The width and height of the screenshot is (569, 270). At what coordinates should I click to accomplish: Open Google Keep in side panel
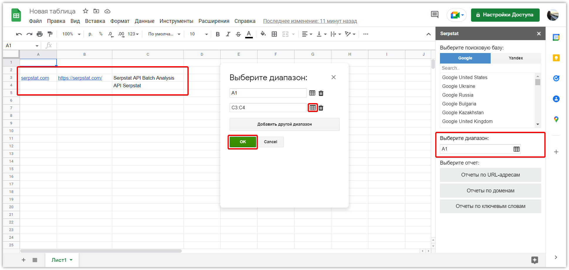point(556,58)
